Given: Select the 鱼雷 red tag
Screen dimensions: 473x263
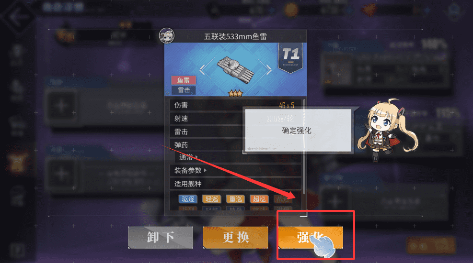Looking at the screenshot, I should (x=184, y=80).
